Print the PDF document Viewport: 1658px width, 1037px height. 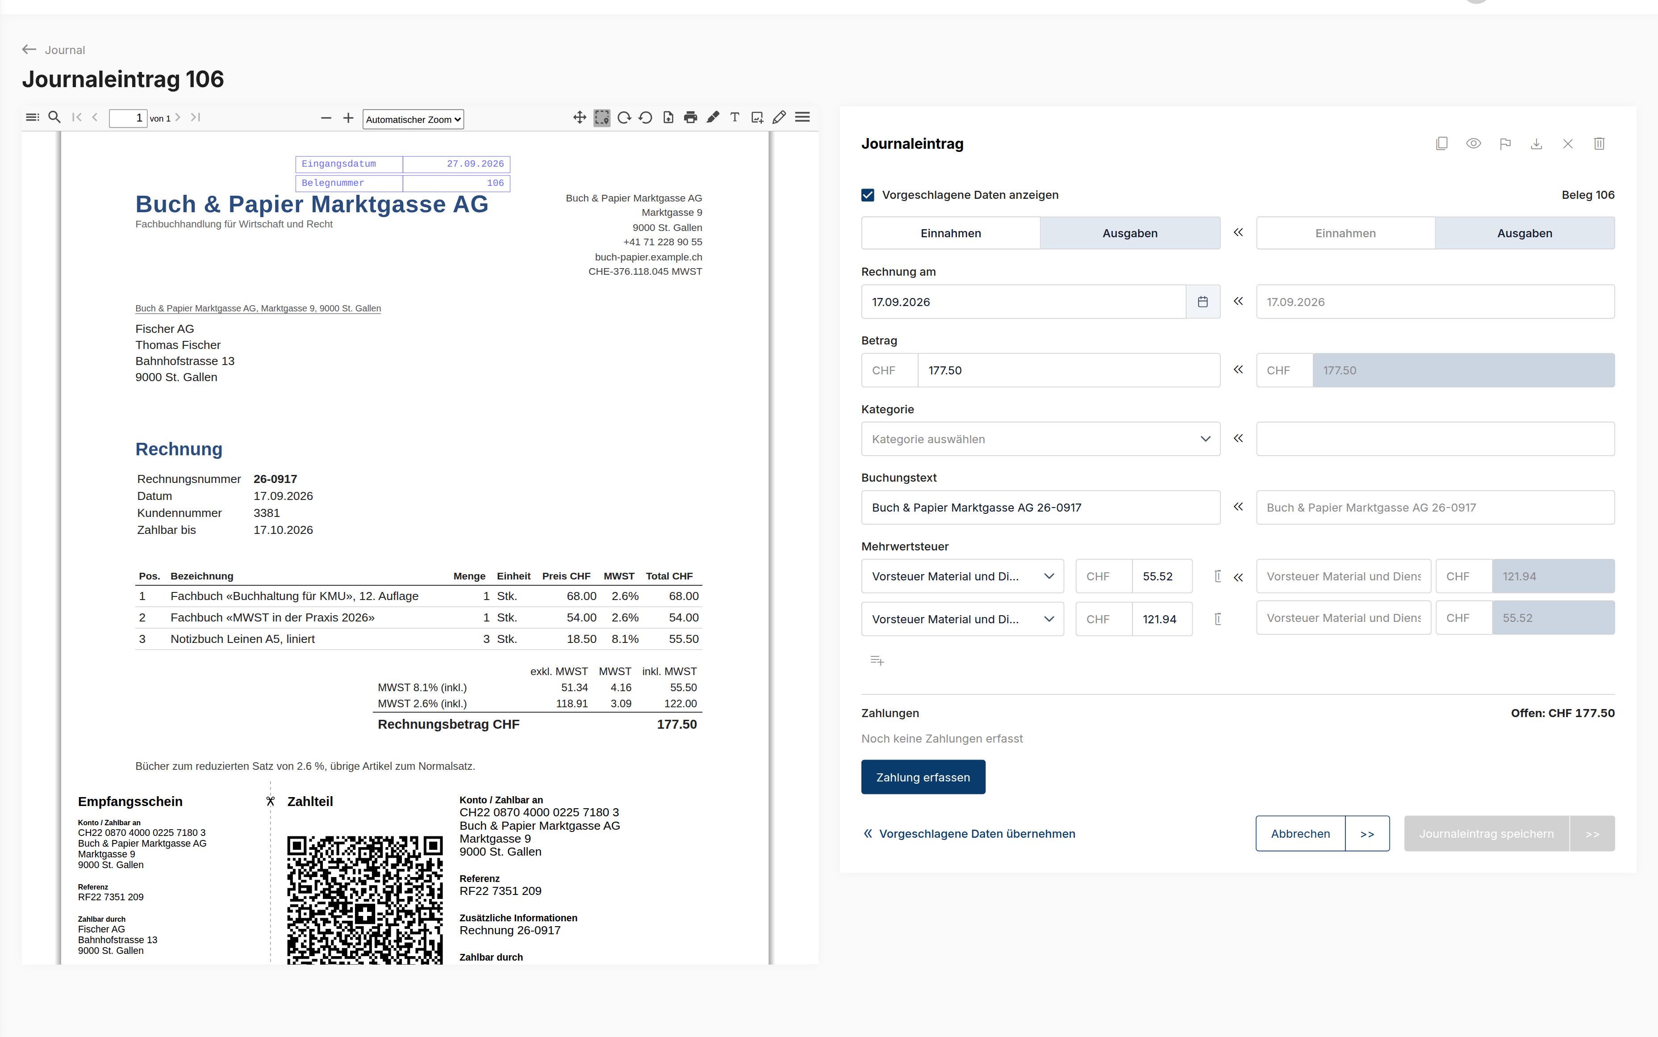tap(690, 117)
